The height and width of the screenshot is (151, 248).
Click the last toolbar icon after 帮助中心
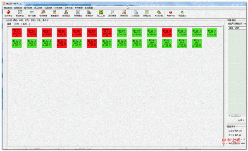(182, 14)
